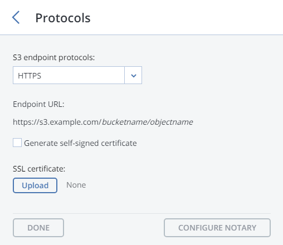This screenshot has height=245, width=283.
Task: Open the CONFIGURE NOTARY step
Action: pos(217,228)
